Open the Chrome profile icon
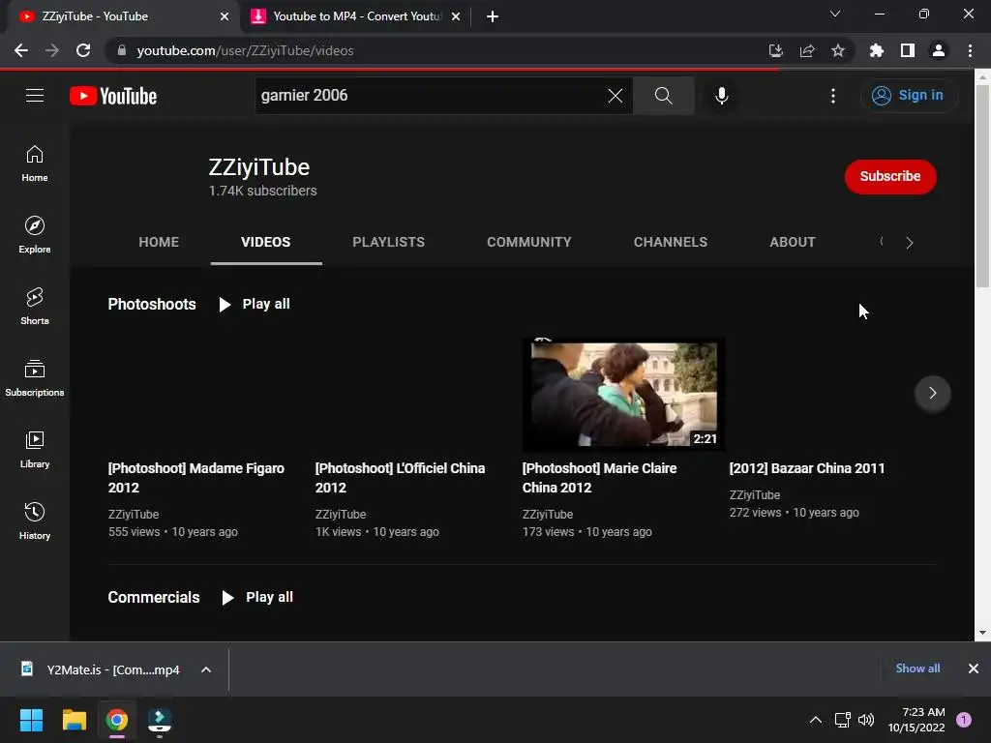 pos(938,50)
